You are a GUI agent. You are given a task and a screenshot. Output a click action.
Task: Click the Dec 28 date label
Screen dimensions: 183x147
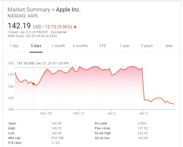coord(46,113)
